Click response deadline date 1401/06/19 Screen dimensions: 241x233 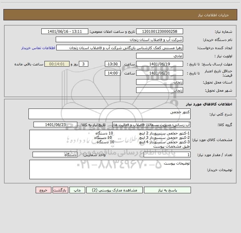[160, 64]
